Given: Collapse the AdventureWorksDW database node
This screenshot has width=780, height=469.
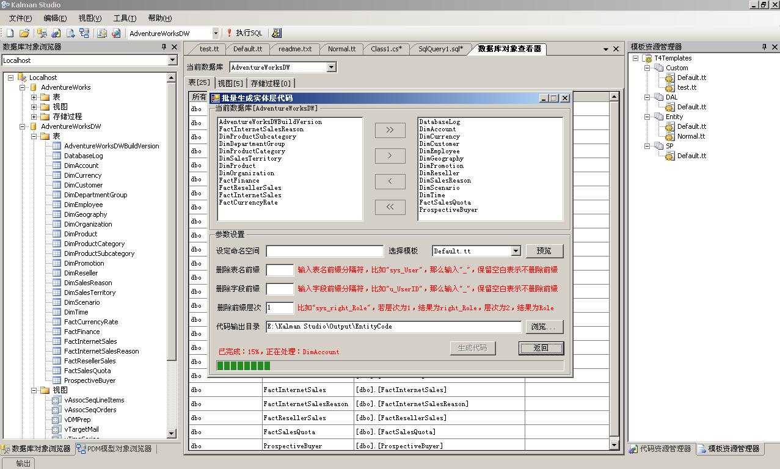Looking at the screenshot, I should tap(23, 126).
